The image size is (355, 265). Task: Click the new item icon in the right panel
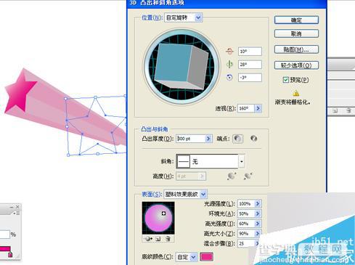335,110
